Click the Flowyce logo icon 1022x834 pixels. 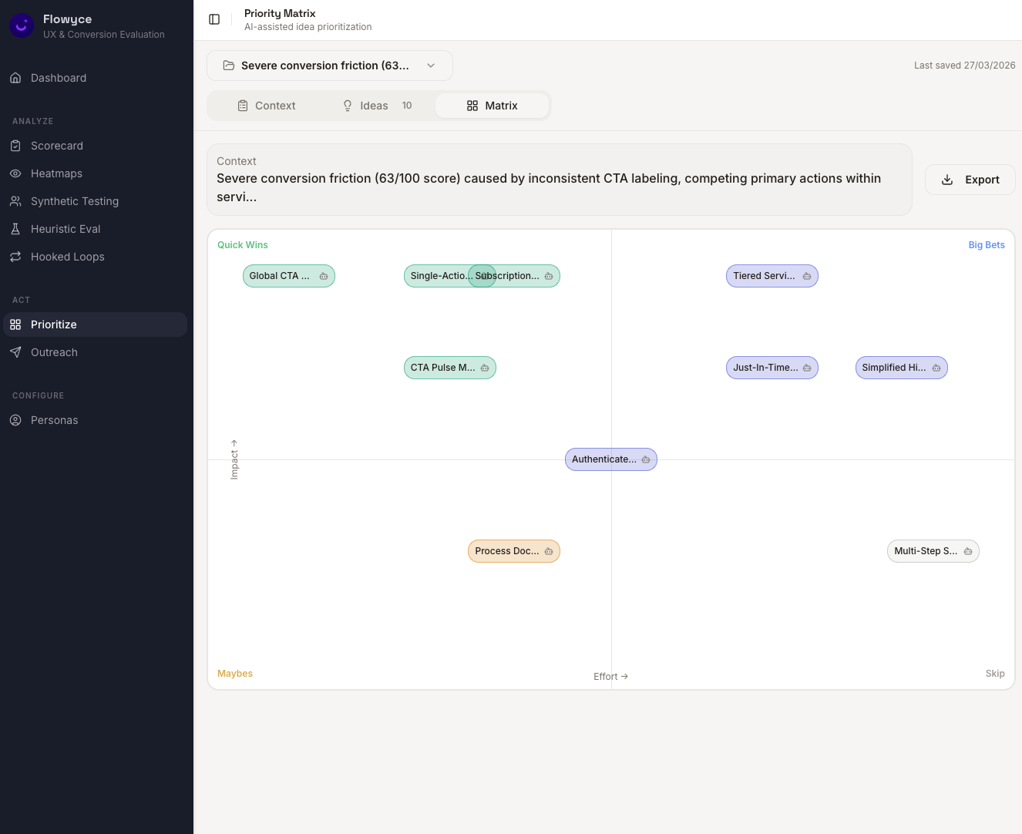[22, 26]
